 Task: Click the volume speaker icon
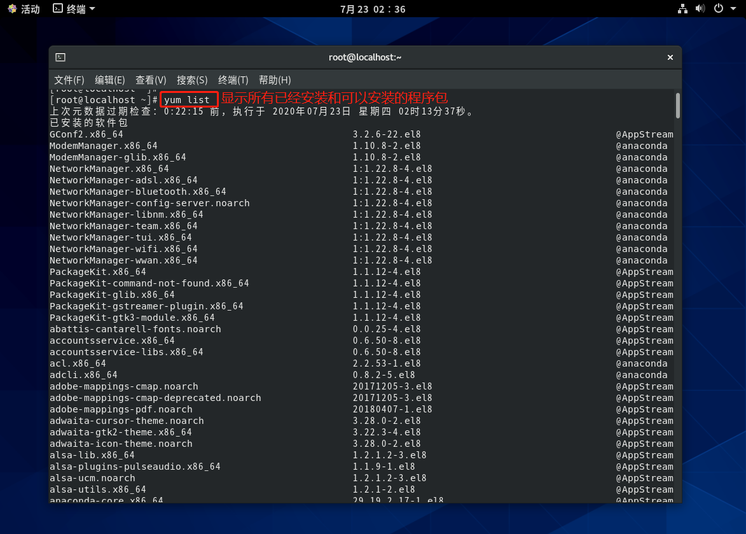[x=700, y=9]
